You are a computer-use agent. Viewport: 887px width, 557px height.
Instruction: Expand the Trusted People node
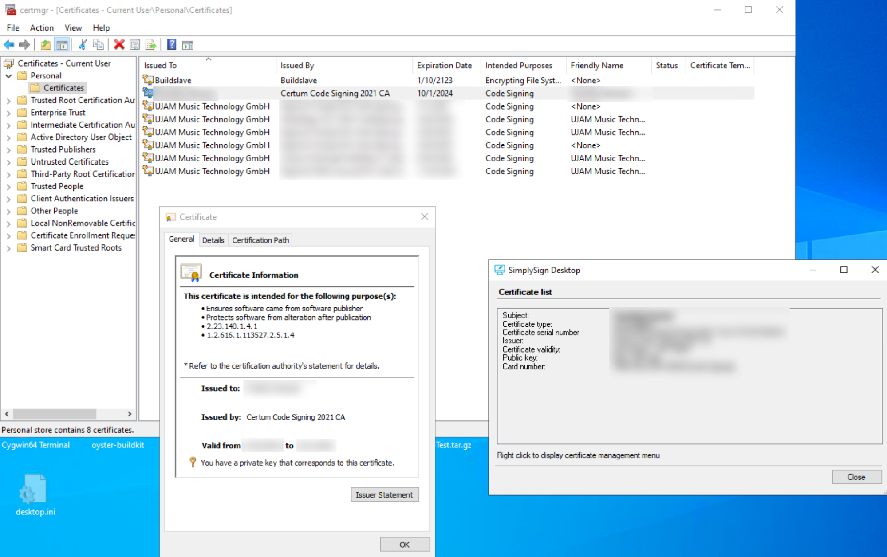(8, 187)
